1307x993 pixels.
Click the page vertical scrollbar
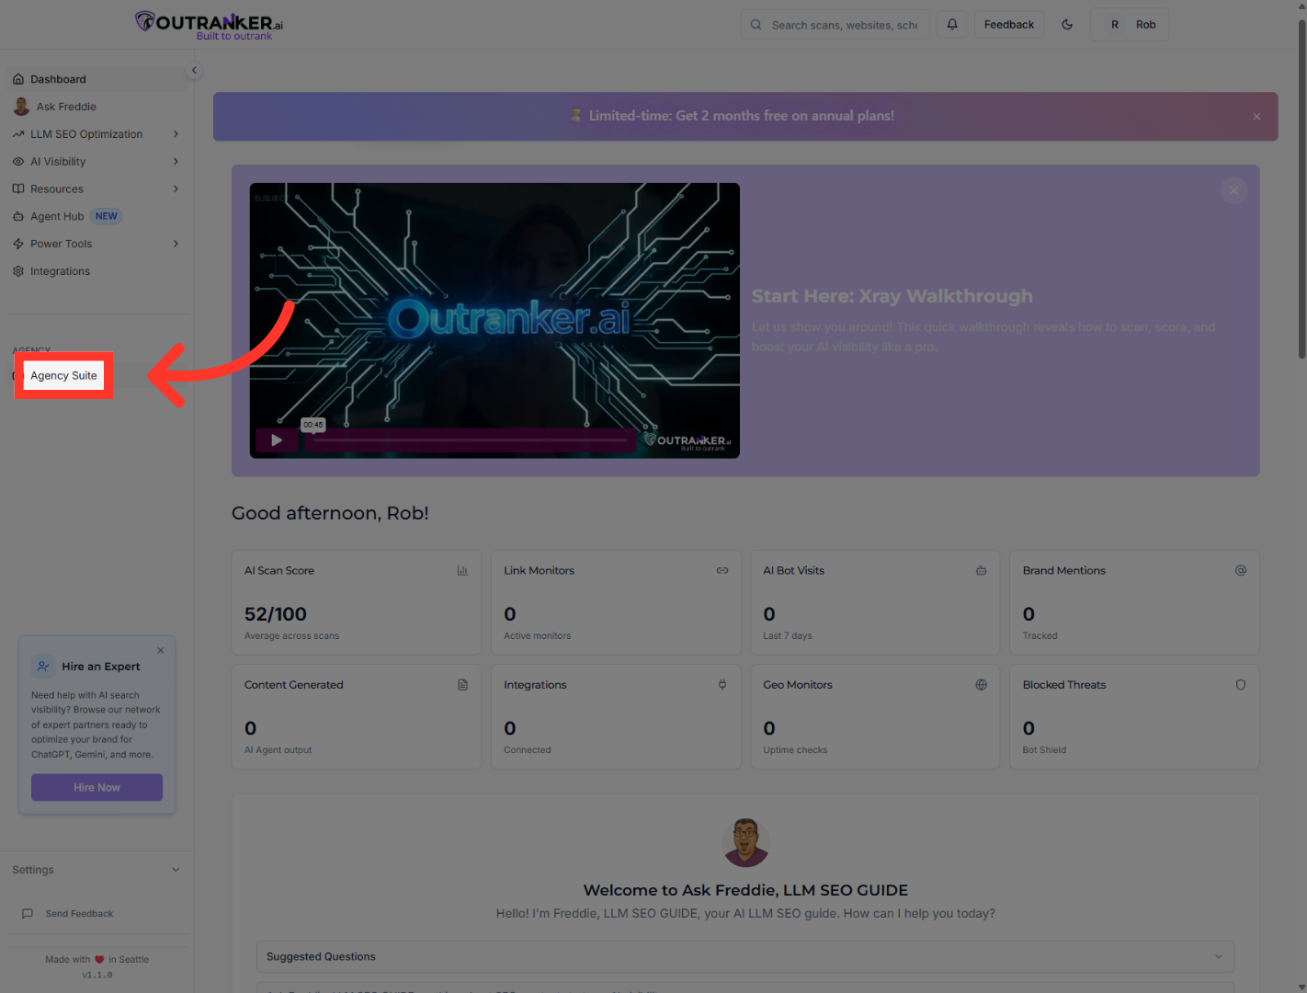1301,188
